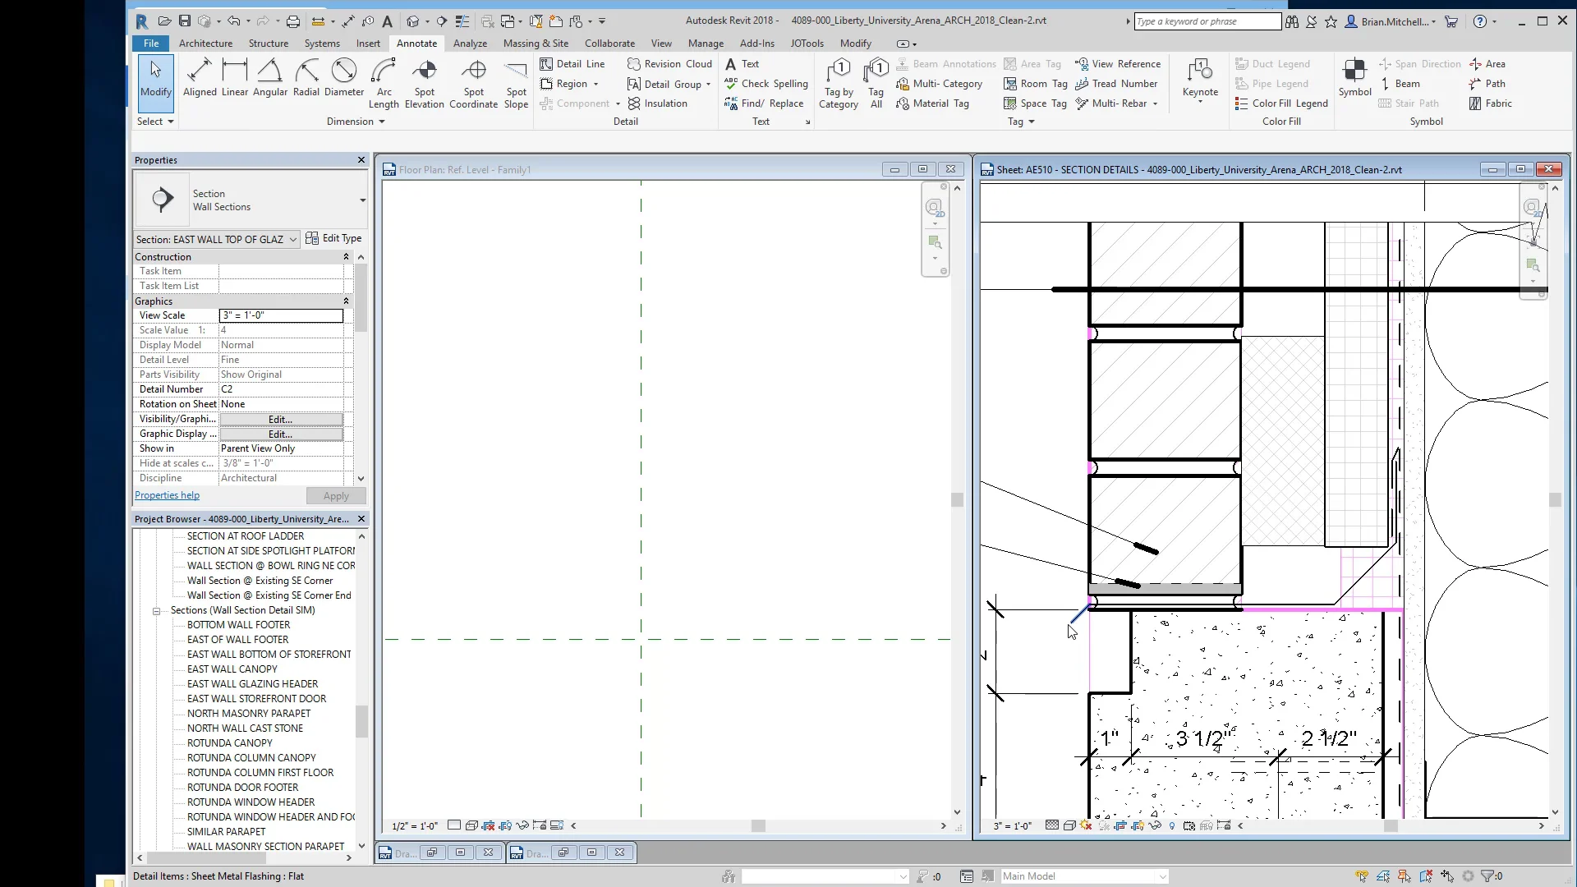Select the Tag by Category tool
The height and width of the screenshot is (887, 1577).
tap(838, 82)
